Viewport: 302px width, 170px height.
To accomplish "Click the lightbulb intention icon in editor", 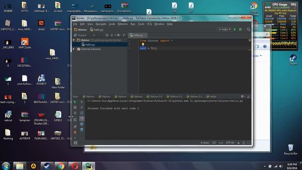I will [x=143, y=44].
